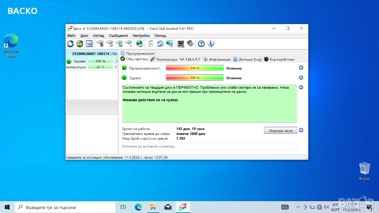Expand hidden system tray icons chevron
The image size is (379, 213).
298,207
